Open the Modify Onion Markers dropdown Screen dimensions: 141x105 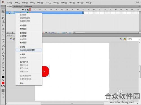click(x=55, y=32)
